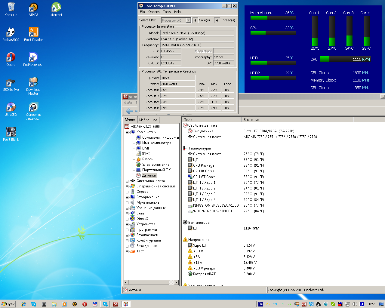
Task: Select Портативный ПК in the AIDA64 tree
Action: tap(156, 170)
